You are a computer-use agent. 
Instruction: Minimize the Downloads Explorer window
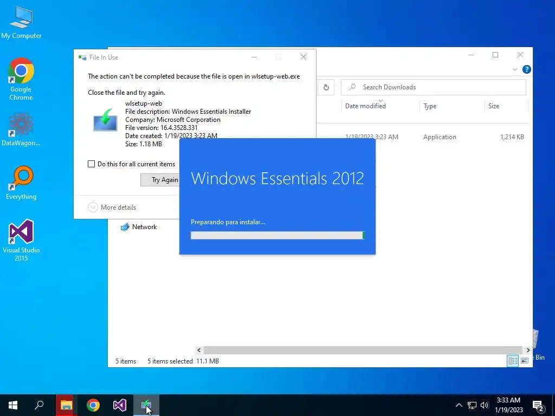[471, 55]
